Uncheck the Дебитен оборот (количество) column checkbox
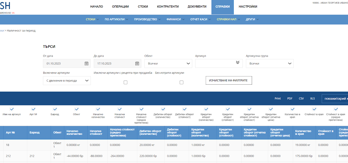The height and width of the screenshot is (163, 348). pos(163,109)
